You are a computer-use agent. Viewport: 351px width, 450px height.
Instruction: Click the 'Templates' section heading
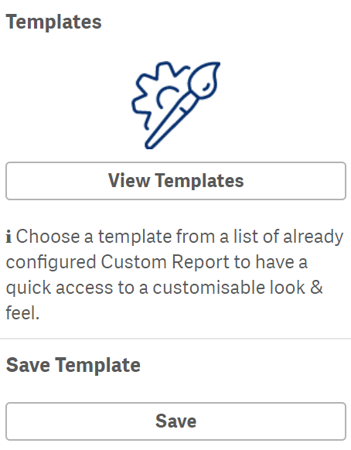[53, 22]
